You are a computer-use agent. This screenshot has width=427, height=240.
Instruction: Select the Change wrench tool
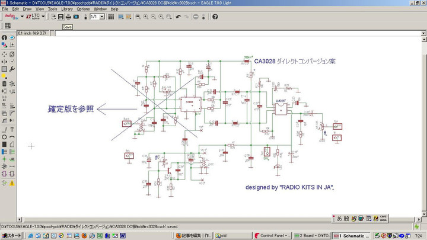click(x=12, y=69)
